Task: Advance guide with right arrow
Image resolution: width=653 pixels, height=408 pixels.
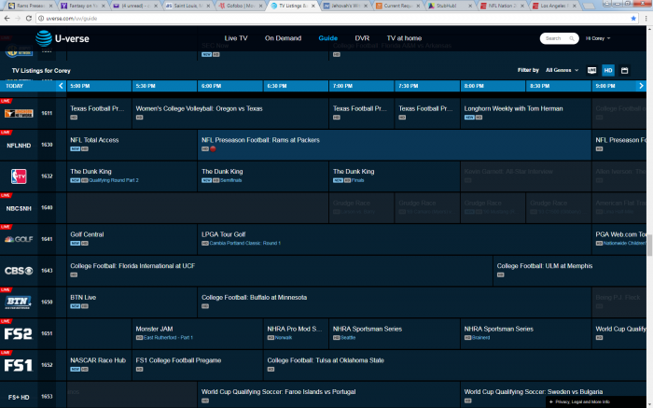Action: coord(641,86)
